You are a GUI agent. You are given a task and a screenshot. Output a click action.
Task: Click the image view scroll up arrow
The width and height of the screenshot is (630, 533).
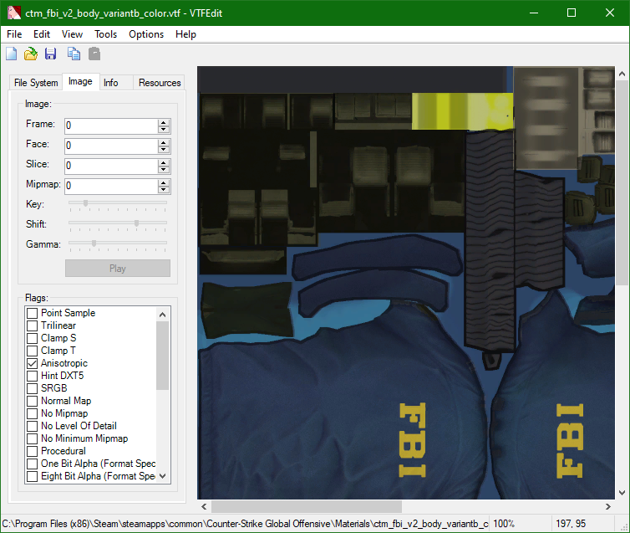click(x=622, y=74)
